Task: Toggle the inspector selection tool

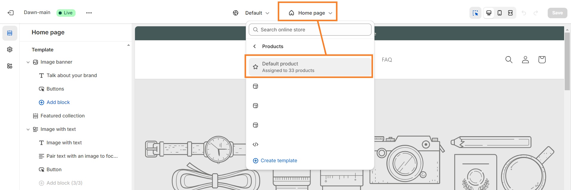Action: (x=475, y=13)
